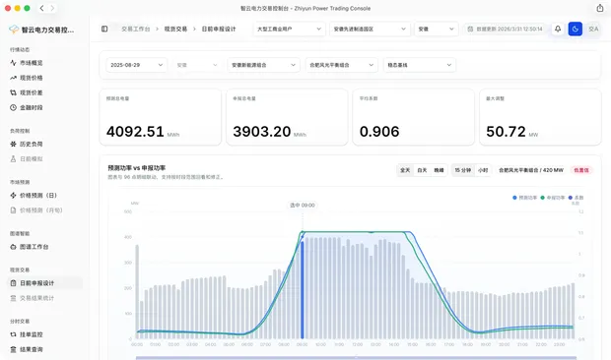Open the 2025-08-29 date dropdown
This screenshot has height=360, width=611.
[137, 65]
